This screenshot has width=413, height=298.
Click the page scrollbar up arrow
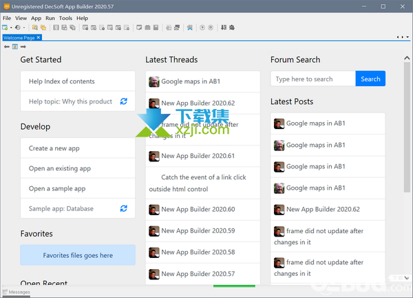click(407, 58)
